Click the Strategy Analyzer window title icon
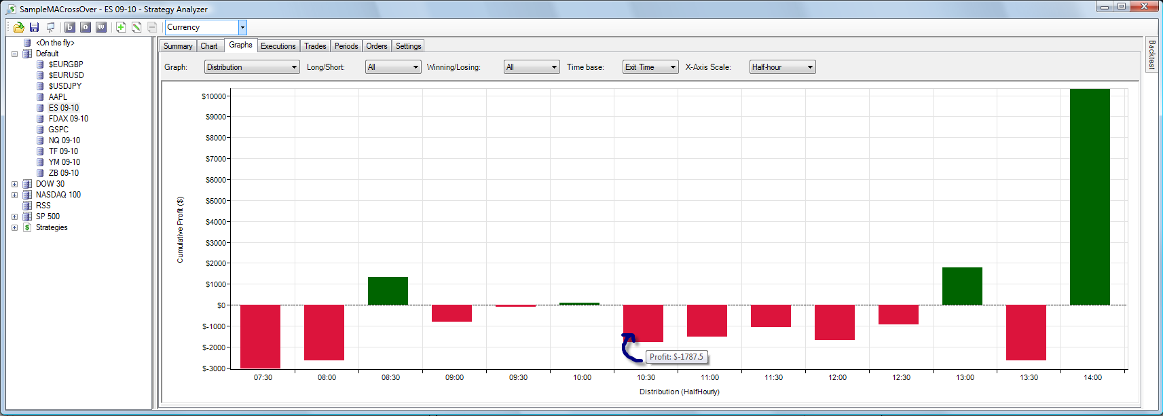1163x416 pixels. click(11, 9)
